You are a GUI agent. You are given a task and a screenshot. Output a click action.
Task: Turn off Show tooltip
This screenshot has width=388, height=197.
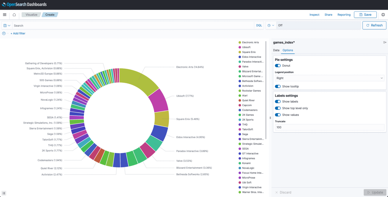[278, 86]
